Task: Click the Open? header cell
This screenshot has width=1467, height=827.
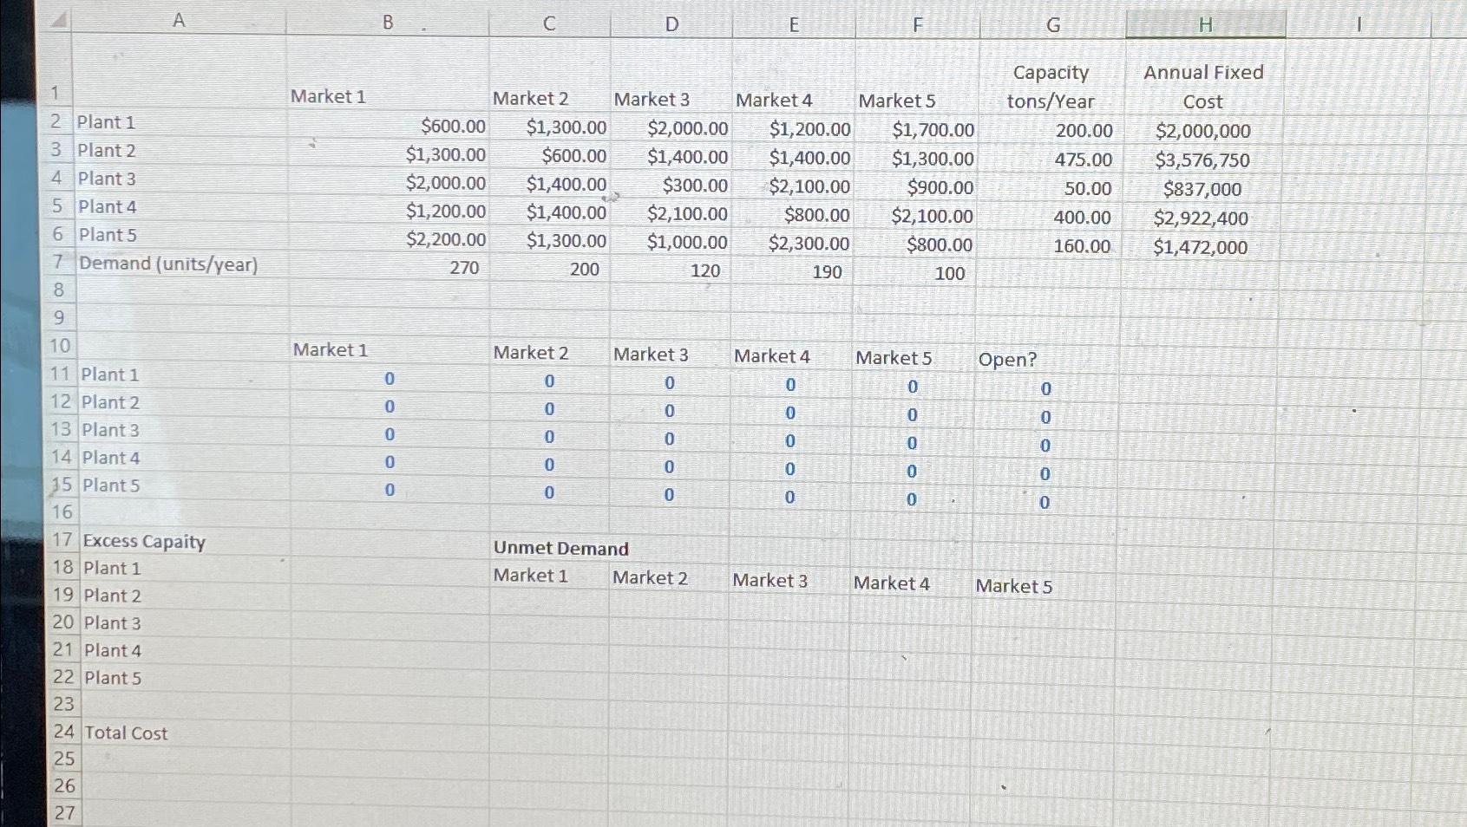Action: 1007,360
